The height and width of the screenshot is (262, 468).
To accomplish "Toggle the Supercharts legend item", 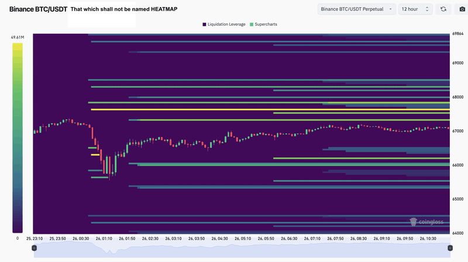I will click(x=263, y=25).
